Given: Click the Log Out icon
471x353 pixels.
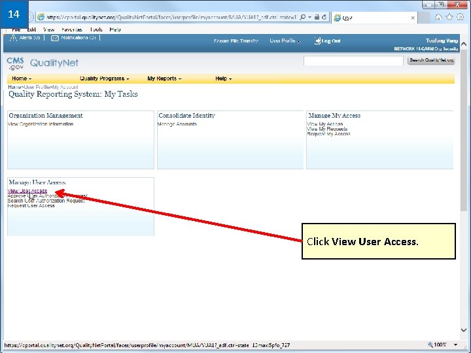Looking at the screenshot, I should click(x=317, y=41).
